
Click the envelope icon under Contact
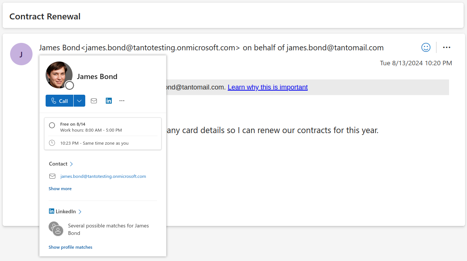click(x=52, y=176)
